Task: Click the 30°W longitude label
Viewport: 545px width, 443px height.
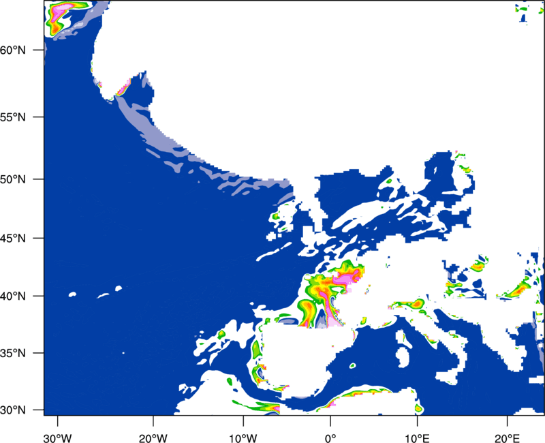Action: pos(57,438)
